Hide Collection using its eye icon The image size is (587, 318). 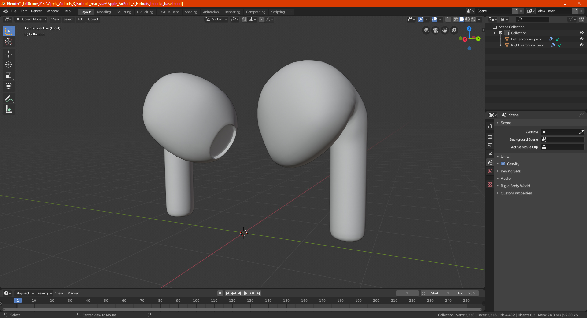point(581,33)
